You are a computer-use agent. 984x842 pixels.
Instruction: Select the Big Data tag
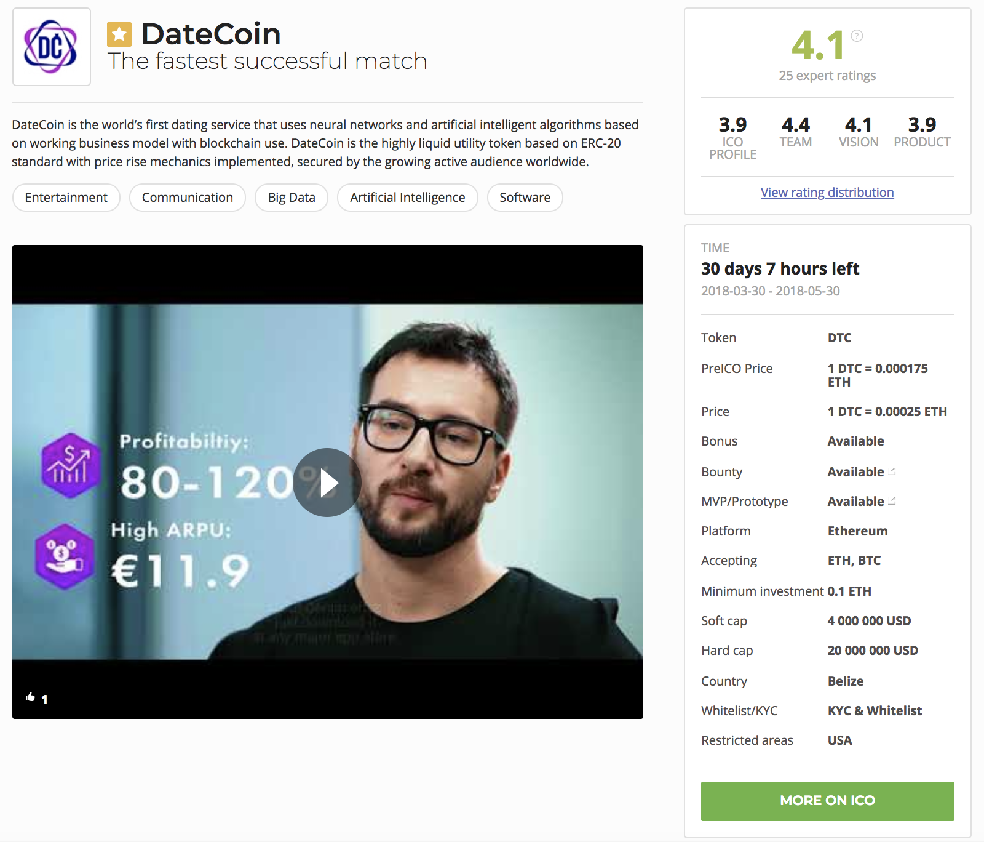coord(292,198)
